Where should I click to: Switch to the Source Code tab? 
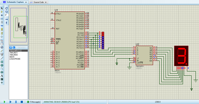(38, 2)
